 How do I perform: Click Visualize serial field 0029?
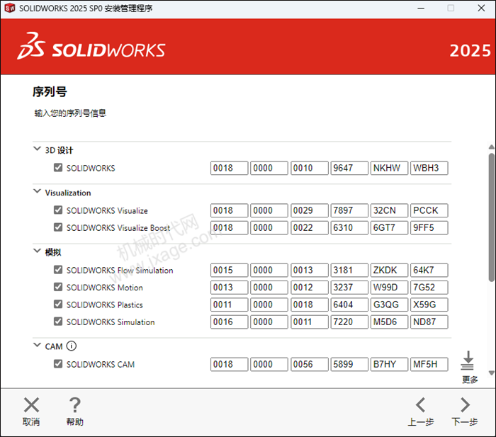click(x=310, y=210)
